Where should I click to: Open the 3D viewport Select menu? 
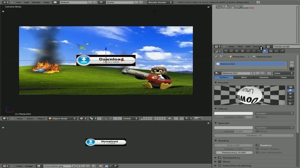tap(30, 119)
